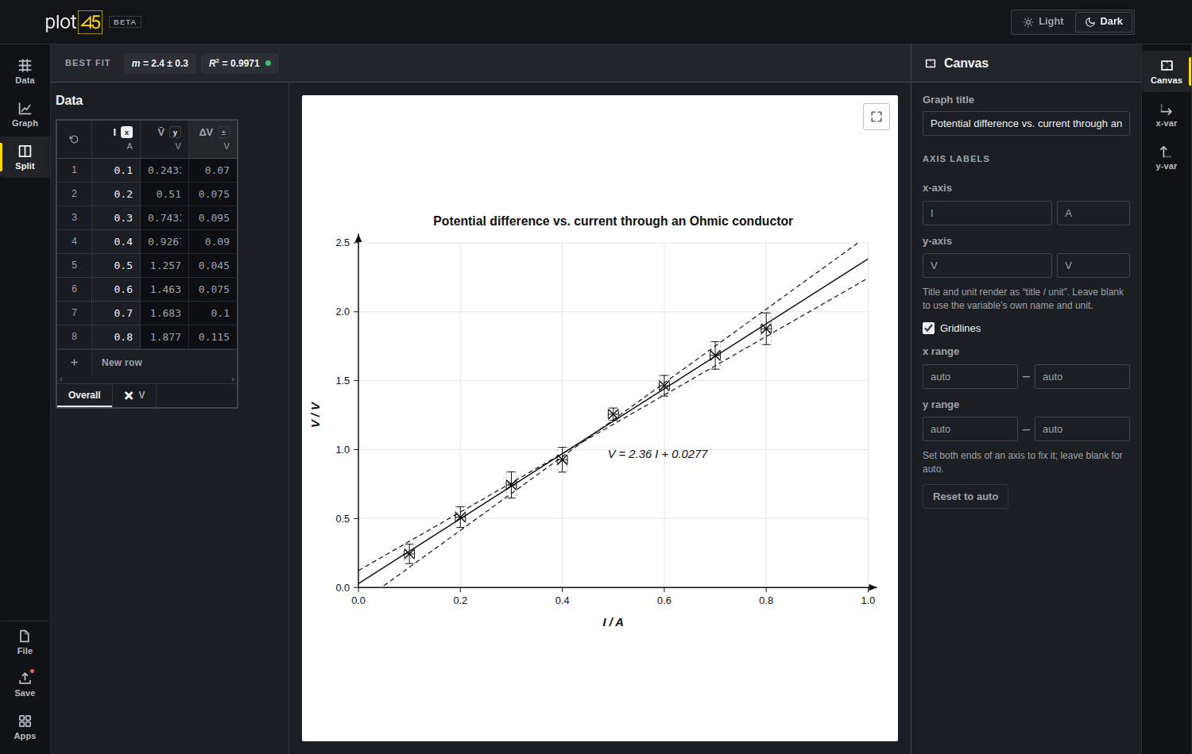
Task: Select cell 1.463 in row 6
Action: click(x=164, y=290)
